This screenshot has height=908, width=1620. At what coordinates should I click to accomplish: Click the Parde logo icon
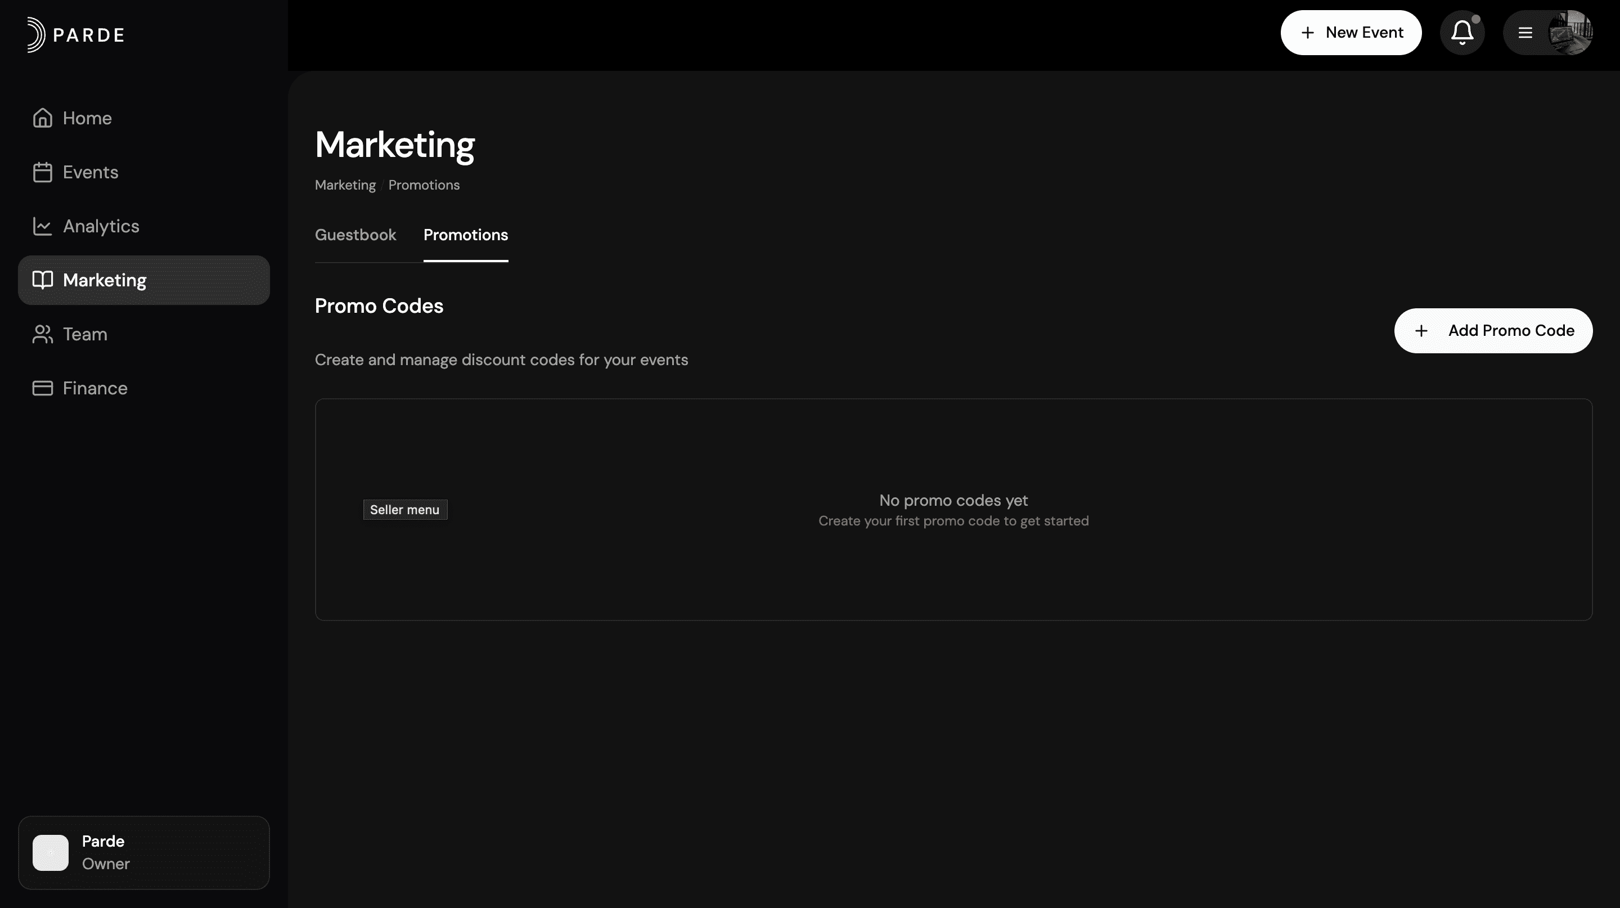coord(36,34)
